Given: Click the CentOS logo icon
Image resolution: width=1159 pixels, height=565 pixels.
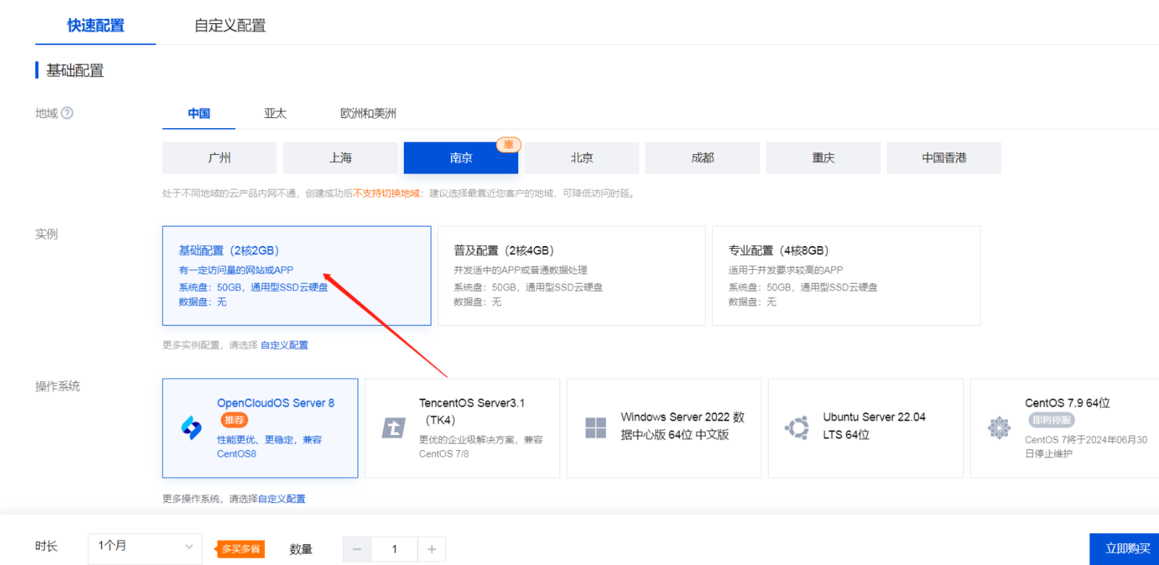Looking at the screenshot, I should (999, 428).
